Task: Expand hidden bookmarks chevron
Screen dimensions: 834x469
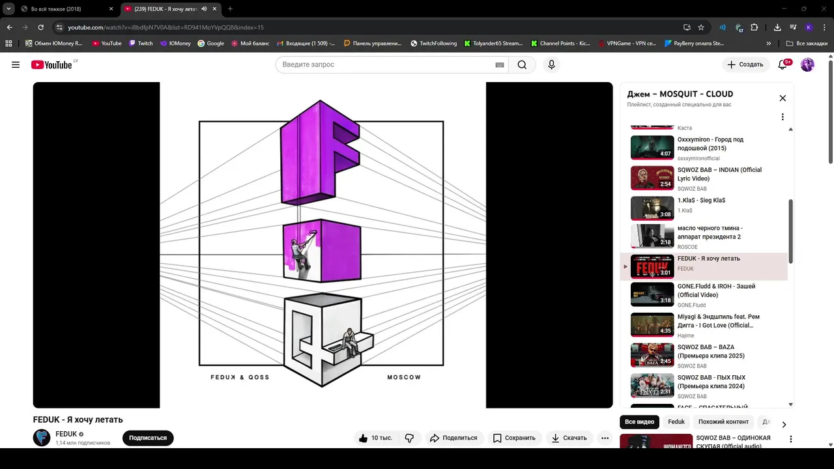Action: 769,44
